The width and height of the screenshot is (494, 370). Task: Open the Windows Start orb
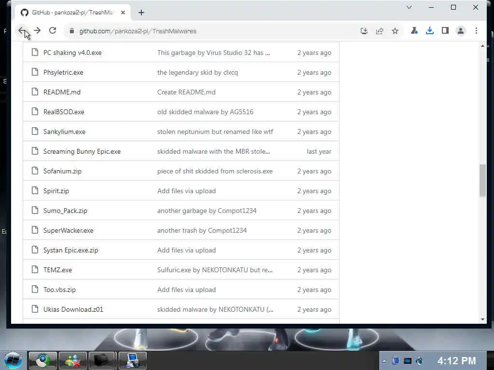[x=13, y=360]
